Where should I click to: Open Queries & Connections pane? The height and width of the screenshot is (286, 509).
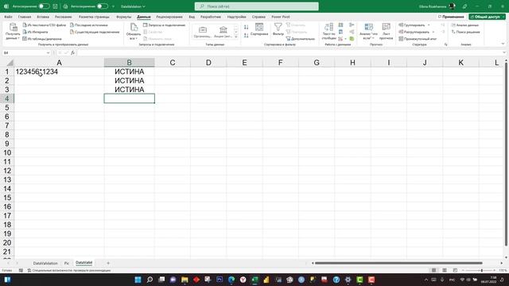point(164,25)
